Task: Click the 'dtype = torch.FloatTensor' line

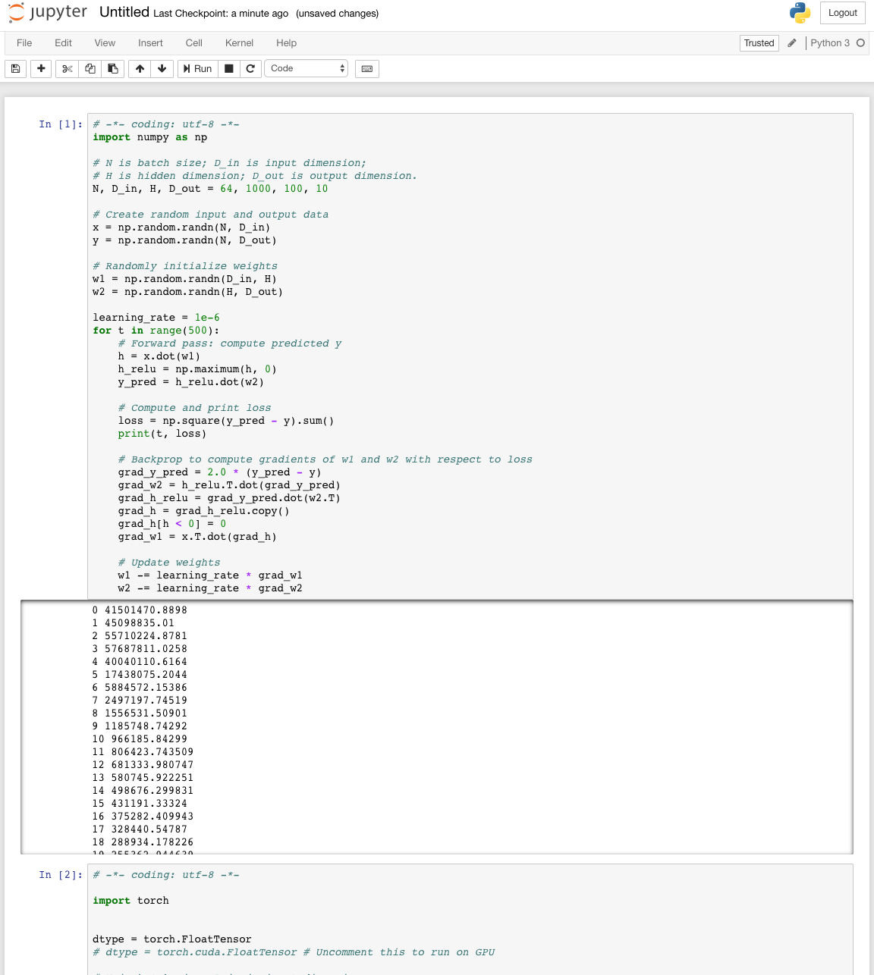Action: (x=172, y=939)
